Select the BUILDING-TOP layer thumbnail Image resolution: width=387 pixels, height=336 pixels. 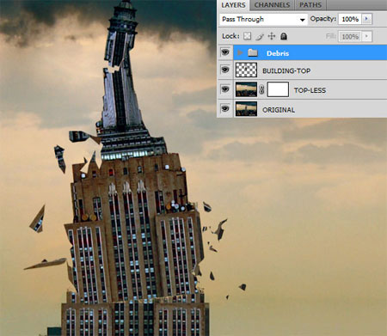(246, 70)
